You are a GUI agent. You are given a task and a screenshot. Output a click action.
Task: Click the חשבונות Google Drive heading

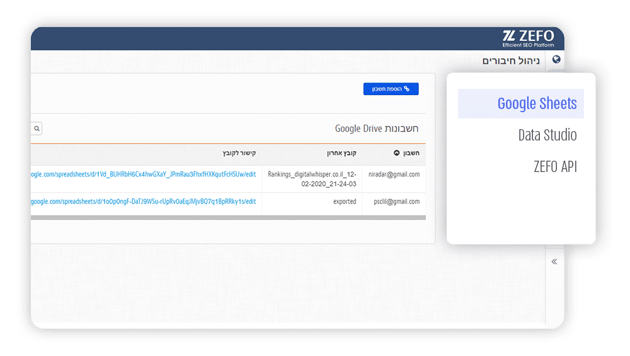pos(377,129)
